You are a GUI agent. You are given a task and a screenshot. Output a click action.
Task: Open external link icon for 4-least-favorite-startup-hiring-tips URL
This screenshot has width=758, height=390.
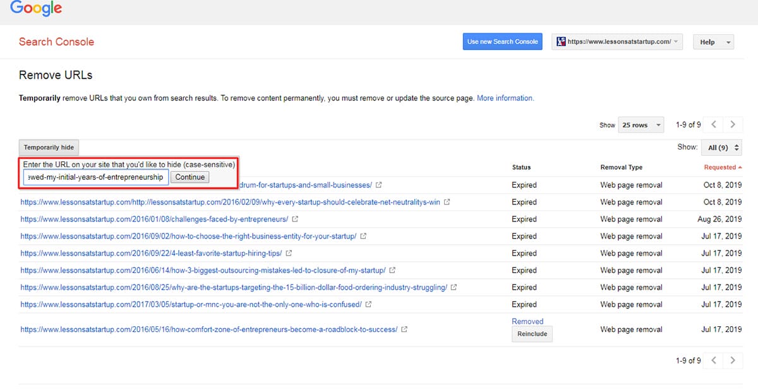coord(289,254)
